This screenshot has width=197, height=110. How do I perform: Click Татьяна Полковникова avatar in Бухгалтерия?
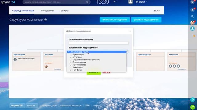point(15,60)
